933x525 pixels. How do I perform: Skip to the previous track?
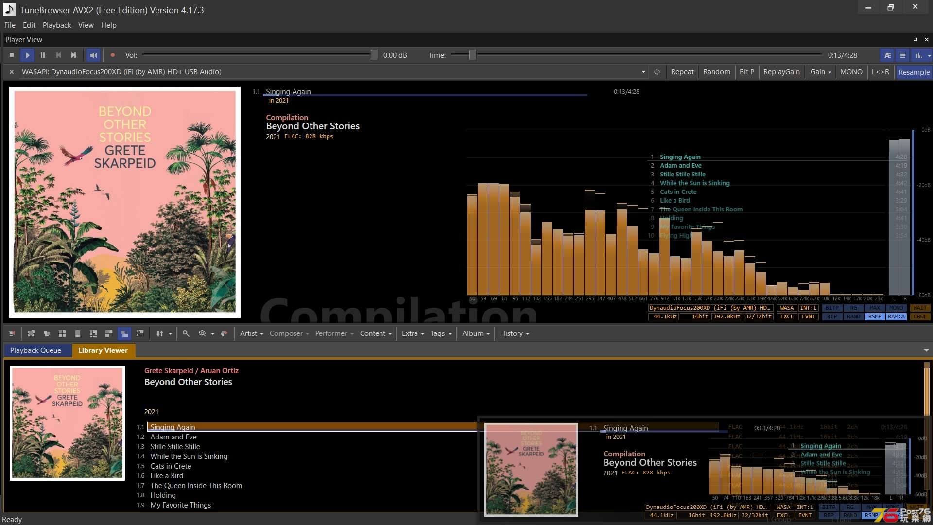click(x=58, y=55)
